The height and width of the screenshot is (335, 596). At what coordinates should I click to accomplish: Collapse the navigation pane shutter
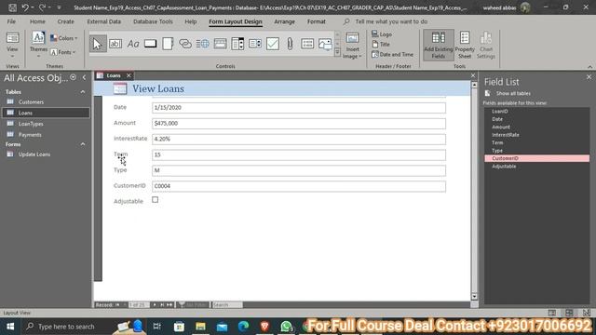click(84, 77)
